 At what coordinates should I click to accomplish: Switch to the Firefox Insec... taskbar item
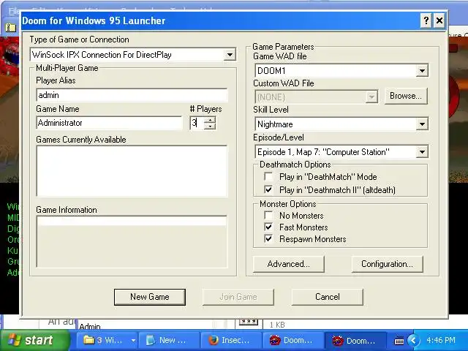231,340
